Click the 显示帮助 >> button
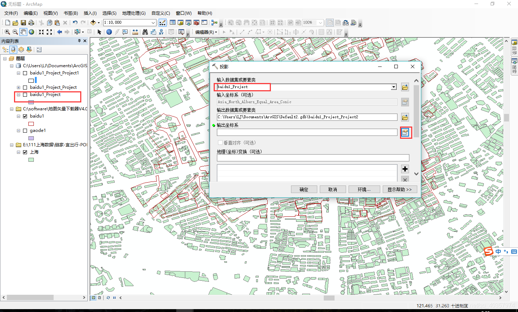Image resolution: width=518 pixels, height=312 pixels. 400,189
